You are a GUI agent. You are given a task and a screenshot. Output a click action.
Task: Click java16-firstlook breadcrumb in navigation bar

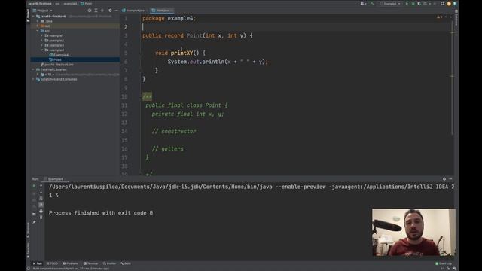(x=40, y=4)
